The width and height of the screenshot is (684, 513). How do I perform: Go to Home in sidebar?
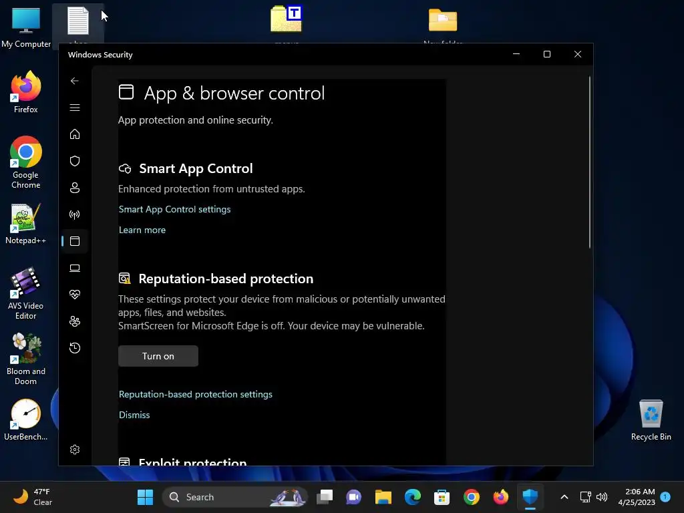pyautogui.click(x=75, y=134)
